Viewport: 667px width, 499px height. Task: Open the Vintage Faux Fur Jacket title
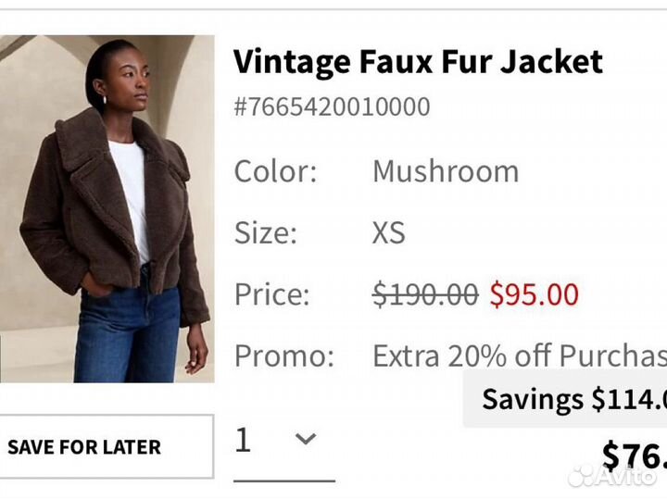pyautogui.click(x=418, y=62)
